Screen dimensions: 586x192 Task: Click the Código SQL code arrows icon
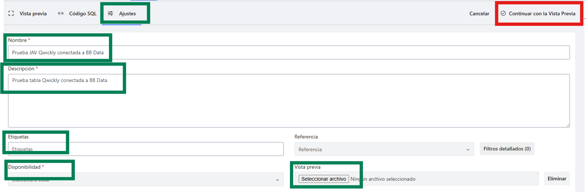pos(61,13)
